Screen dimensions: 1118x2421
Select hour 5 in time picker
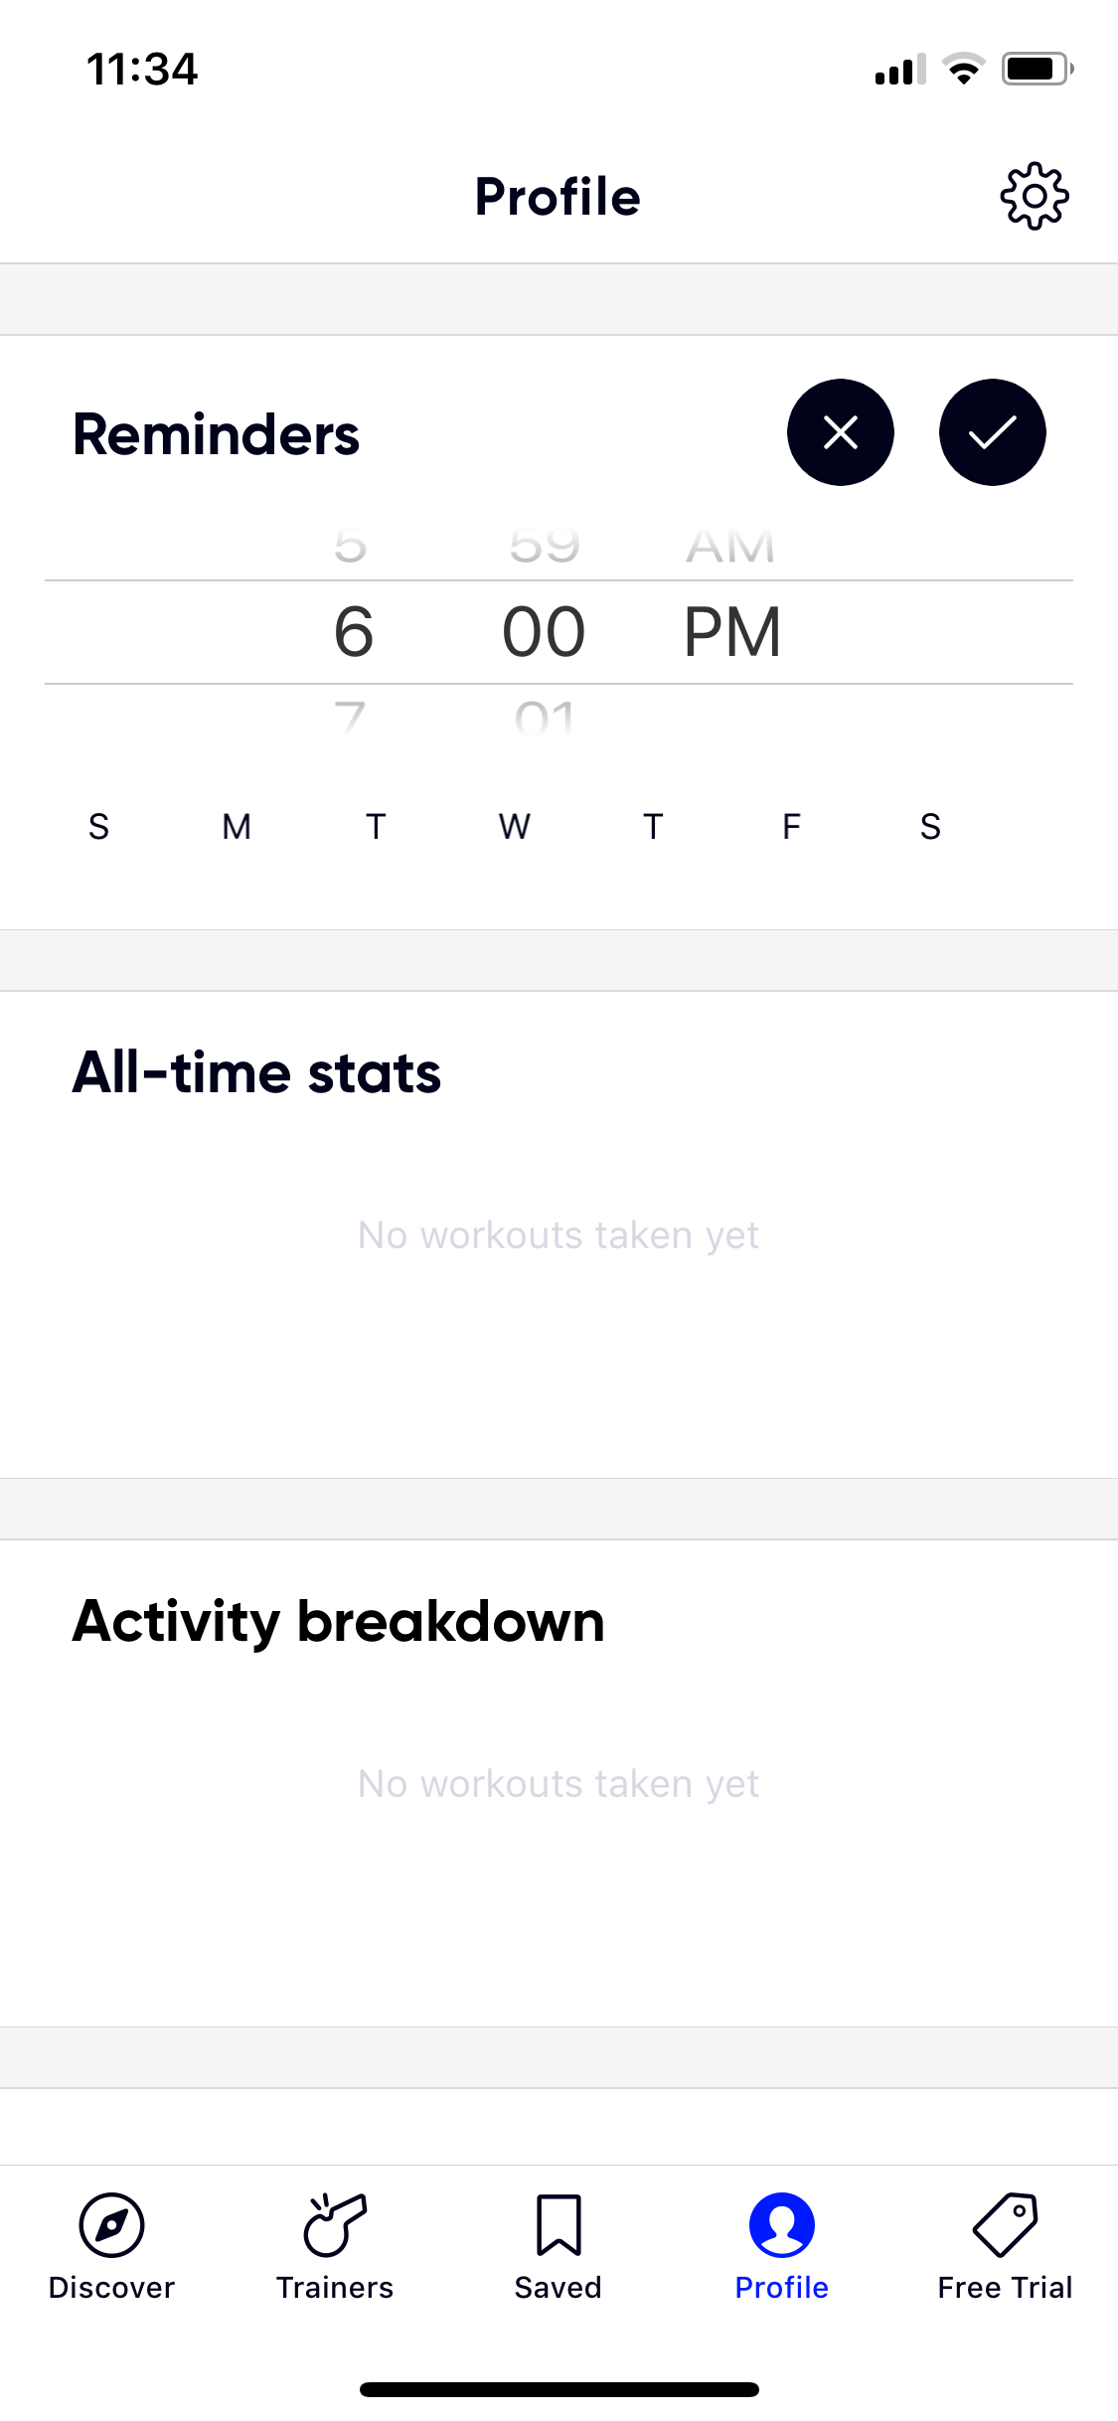point(351,545)
